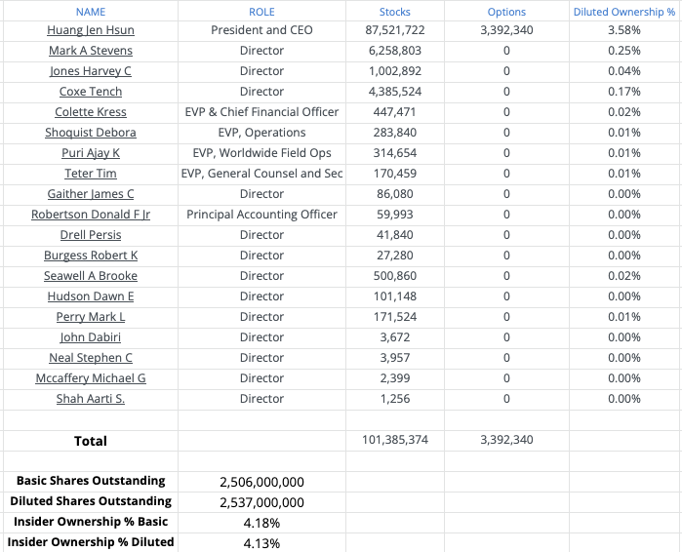Click the Mccaffery Michael G link

pyautogui.click(x=91, y=378)
